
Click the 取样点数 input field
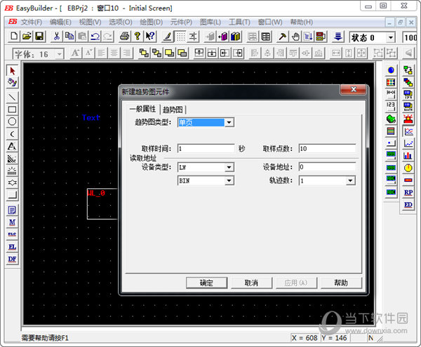tap(327, 149)
